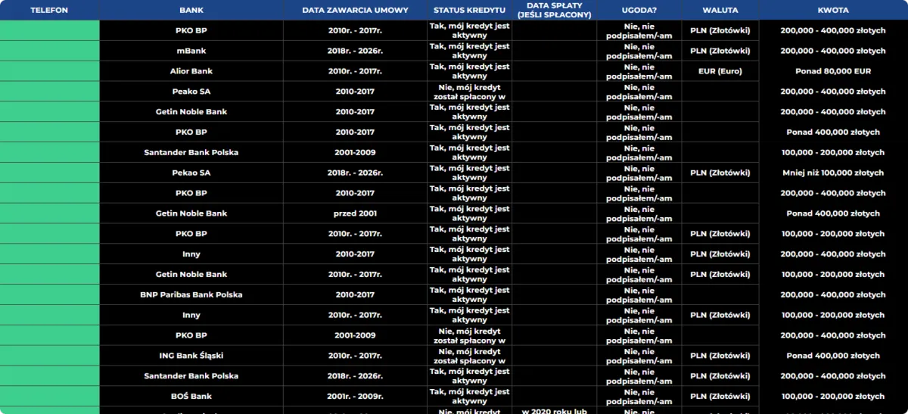908x414 pixels.
Task: Click 2010-2017 in BNP Paribas row
Action: [x=355, y=294]
